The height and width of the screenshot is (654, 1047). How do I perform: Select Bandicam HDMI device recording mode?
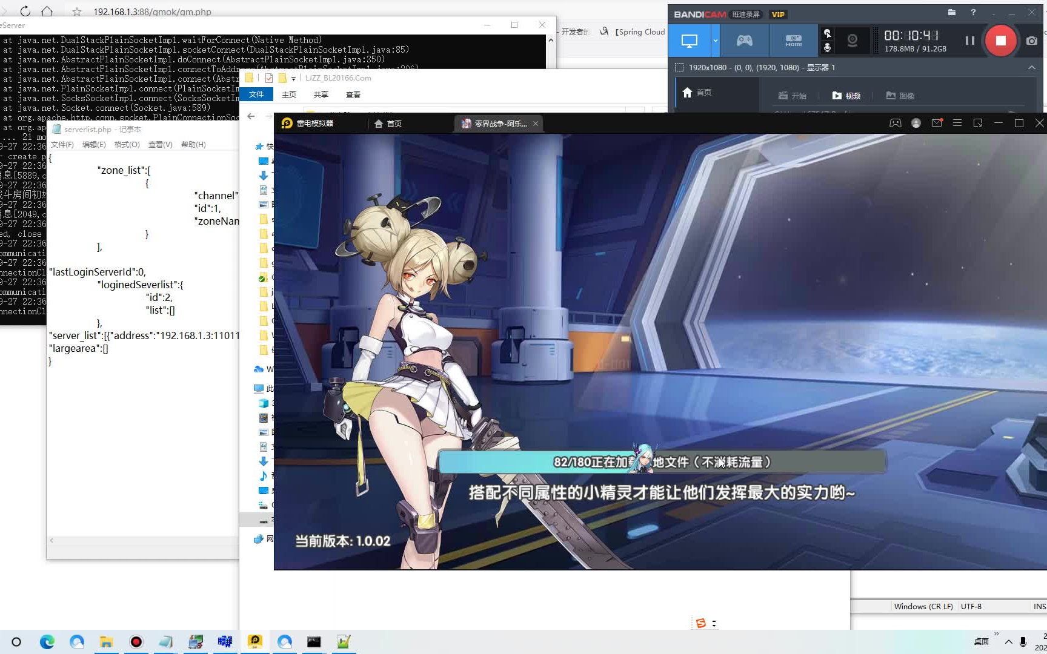click(x=793, y=41)
